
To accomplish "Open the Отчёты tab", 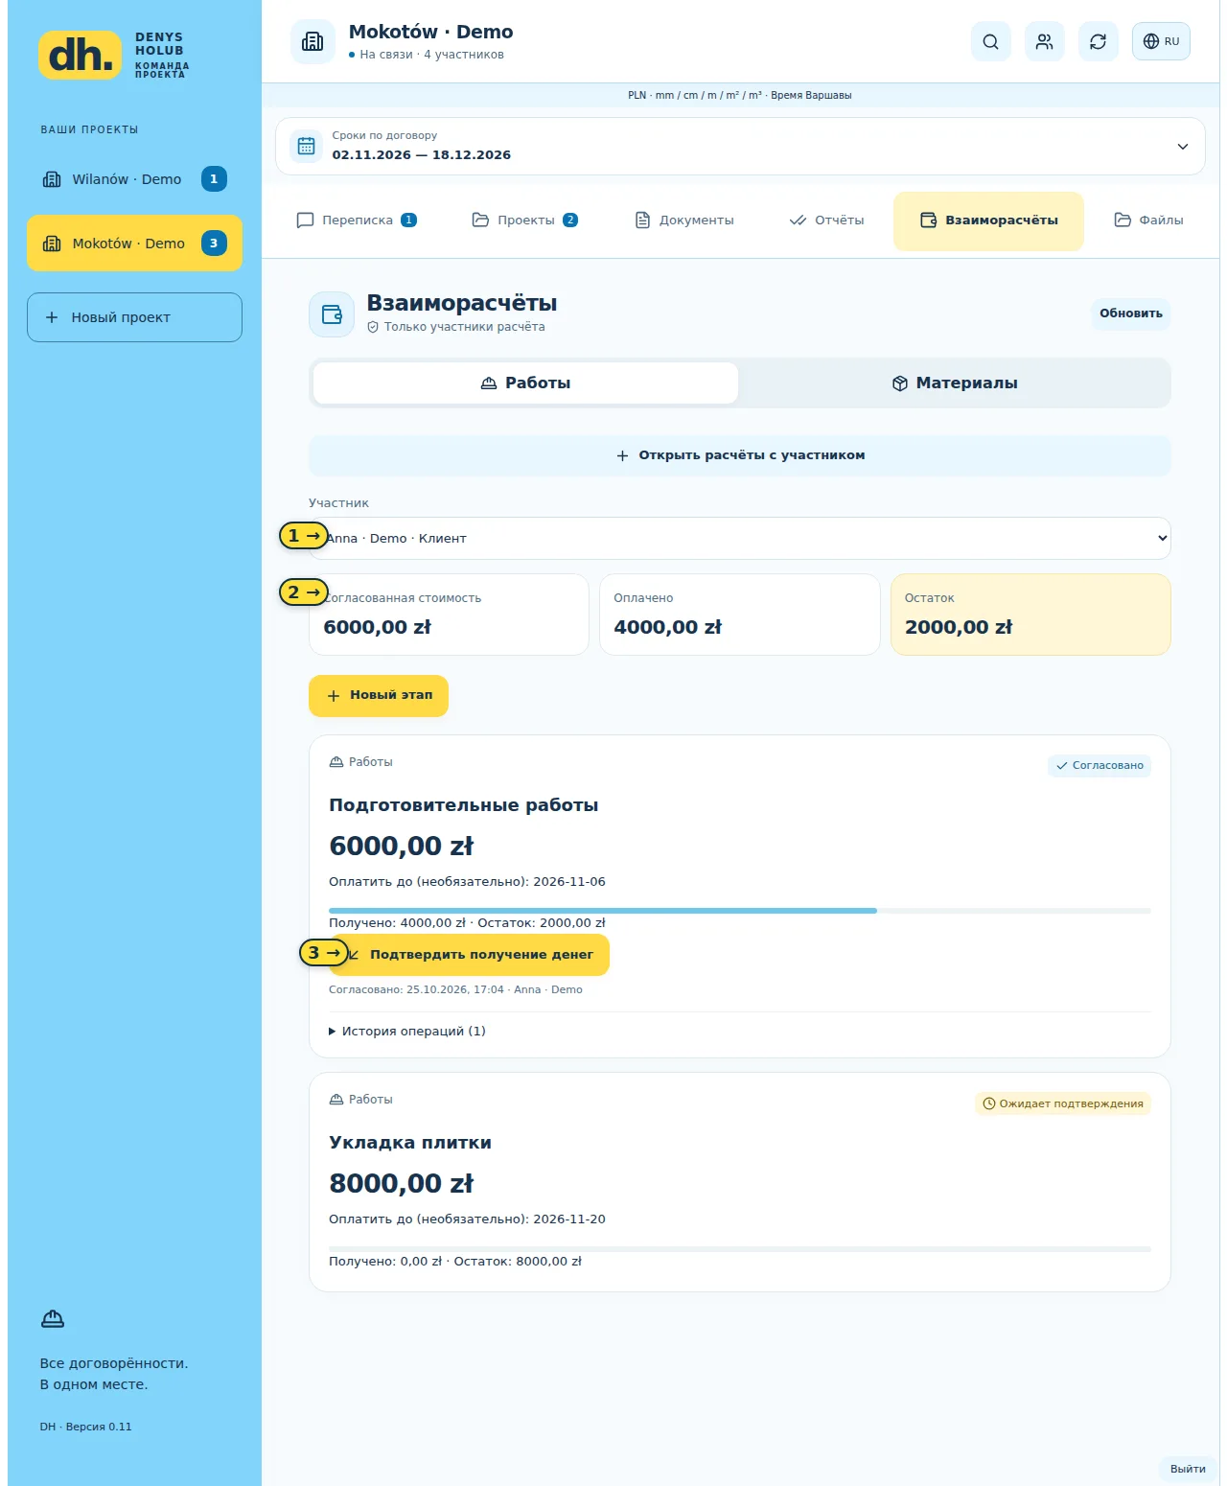I will 826,221.
